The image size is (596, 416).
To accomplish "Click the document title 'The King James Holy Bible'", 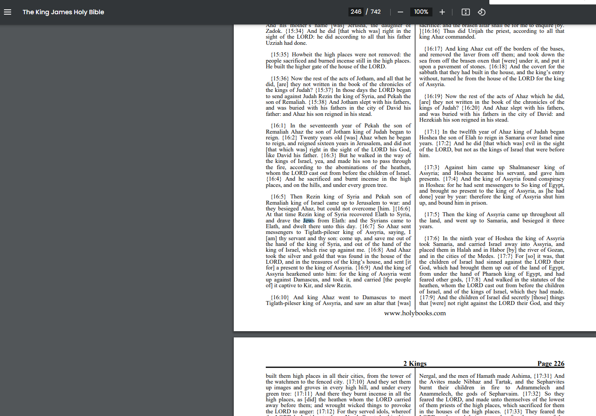I will tap(63, 12).
